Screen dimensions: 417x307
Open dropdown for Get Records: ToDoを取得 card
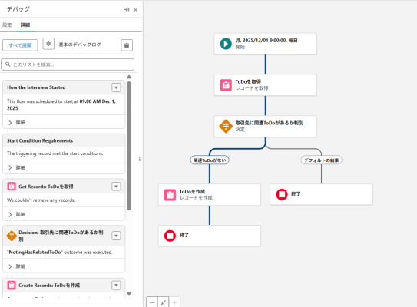point(116,187)
